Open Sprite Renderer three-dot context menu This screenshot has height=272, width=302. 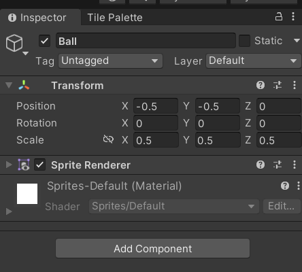295,165
